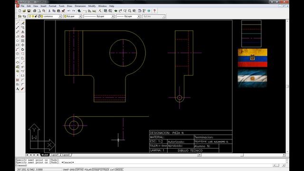Select the Hatch draw tool

click(18, 80)
